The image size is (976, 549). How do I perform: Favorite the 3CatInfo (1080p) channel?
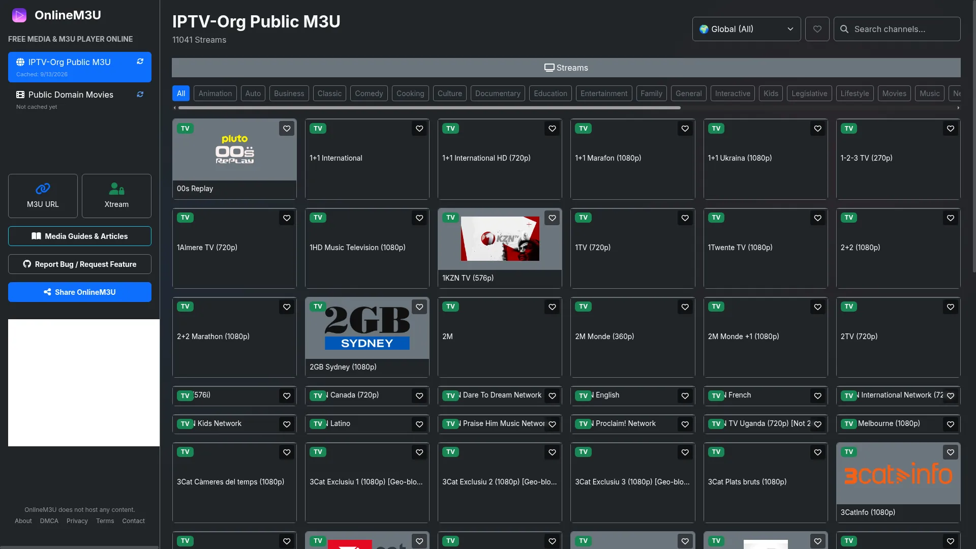click(x=951, y=452)
